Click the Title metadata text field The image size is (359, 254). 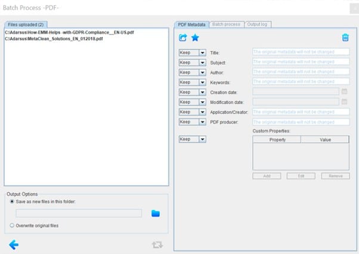(301, 52)
